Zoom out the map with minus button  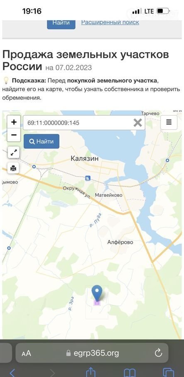click(x=14, y=135)
